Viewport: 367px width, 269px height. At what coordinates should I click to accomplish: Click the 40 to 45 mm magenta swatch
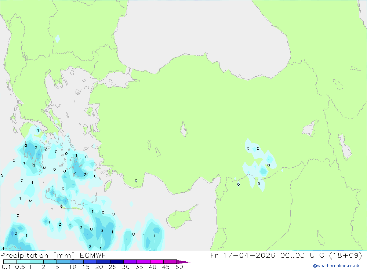click(x=157, y=262)
